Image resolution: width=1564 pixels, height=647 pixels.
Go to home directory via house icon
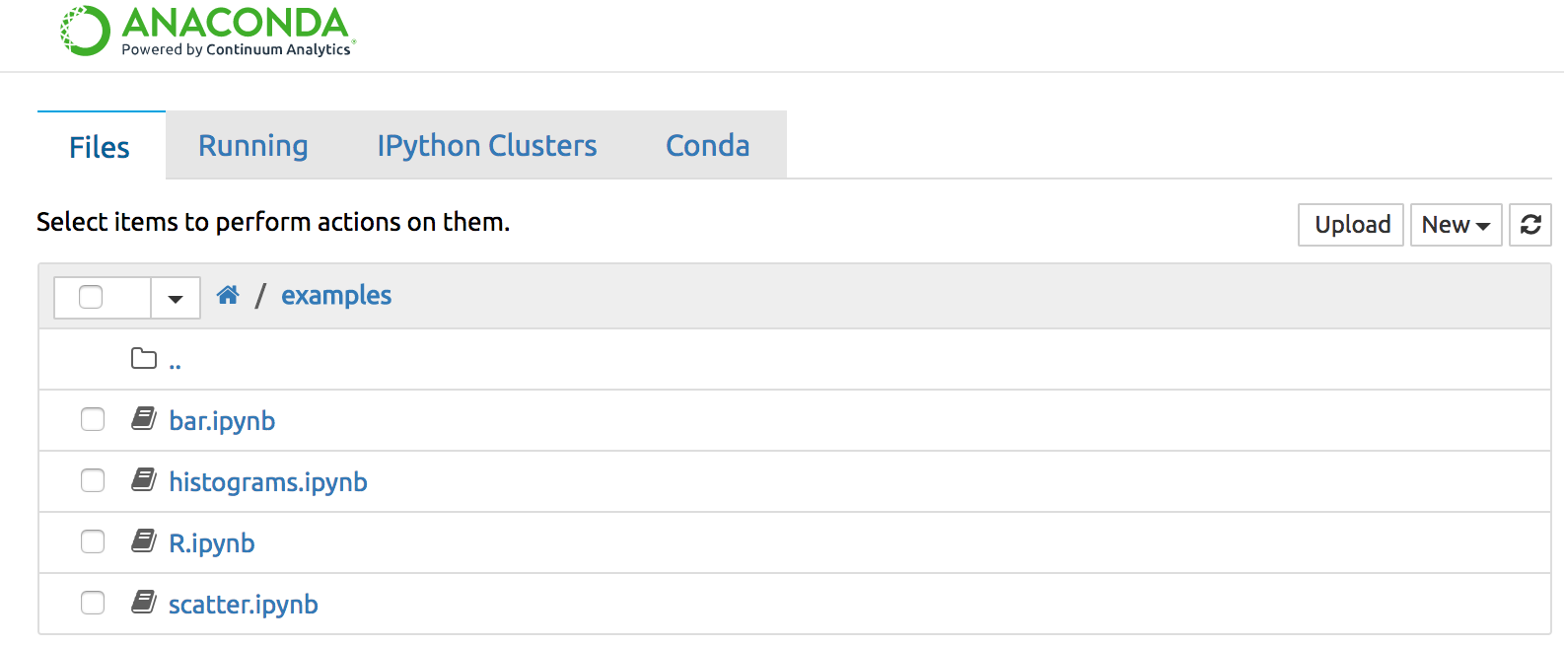228,295
